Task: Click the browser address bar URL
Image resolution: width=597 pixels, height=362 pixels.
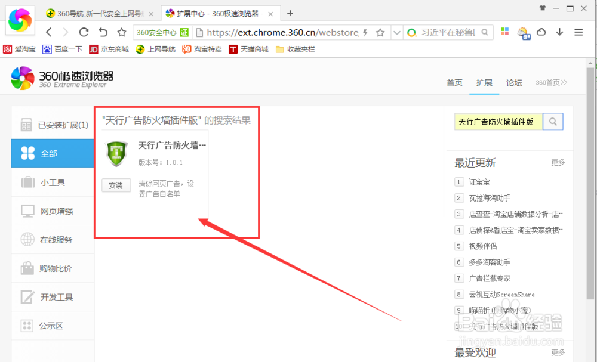Action: (x=283, y=33)
